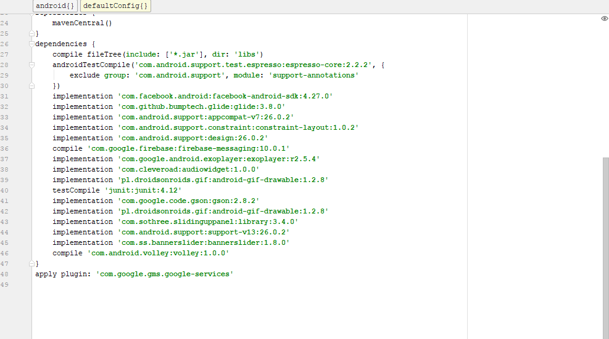Click the gson:2.8.2 dependency string
The height and width of the screenshot is (339, 609).
tap(188, 201)
